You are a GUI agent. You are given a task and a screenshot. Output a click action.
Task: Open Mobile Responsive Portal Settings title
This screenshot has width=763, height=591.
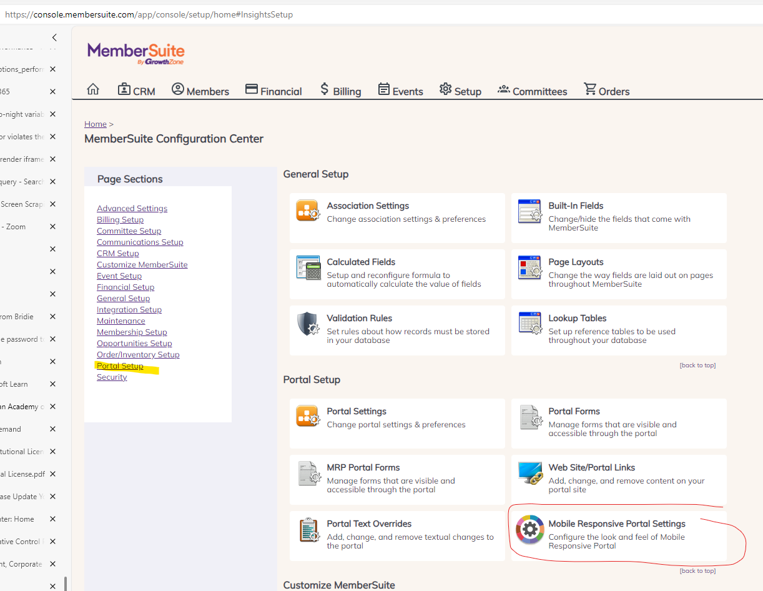pos(617,524)
